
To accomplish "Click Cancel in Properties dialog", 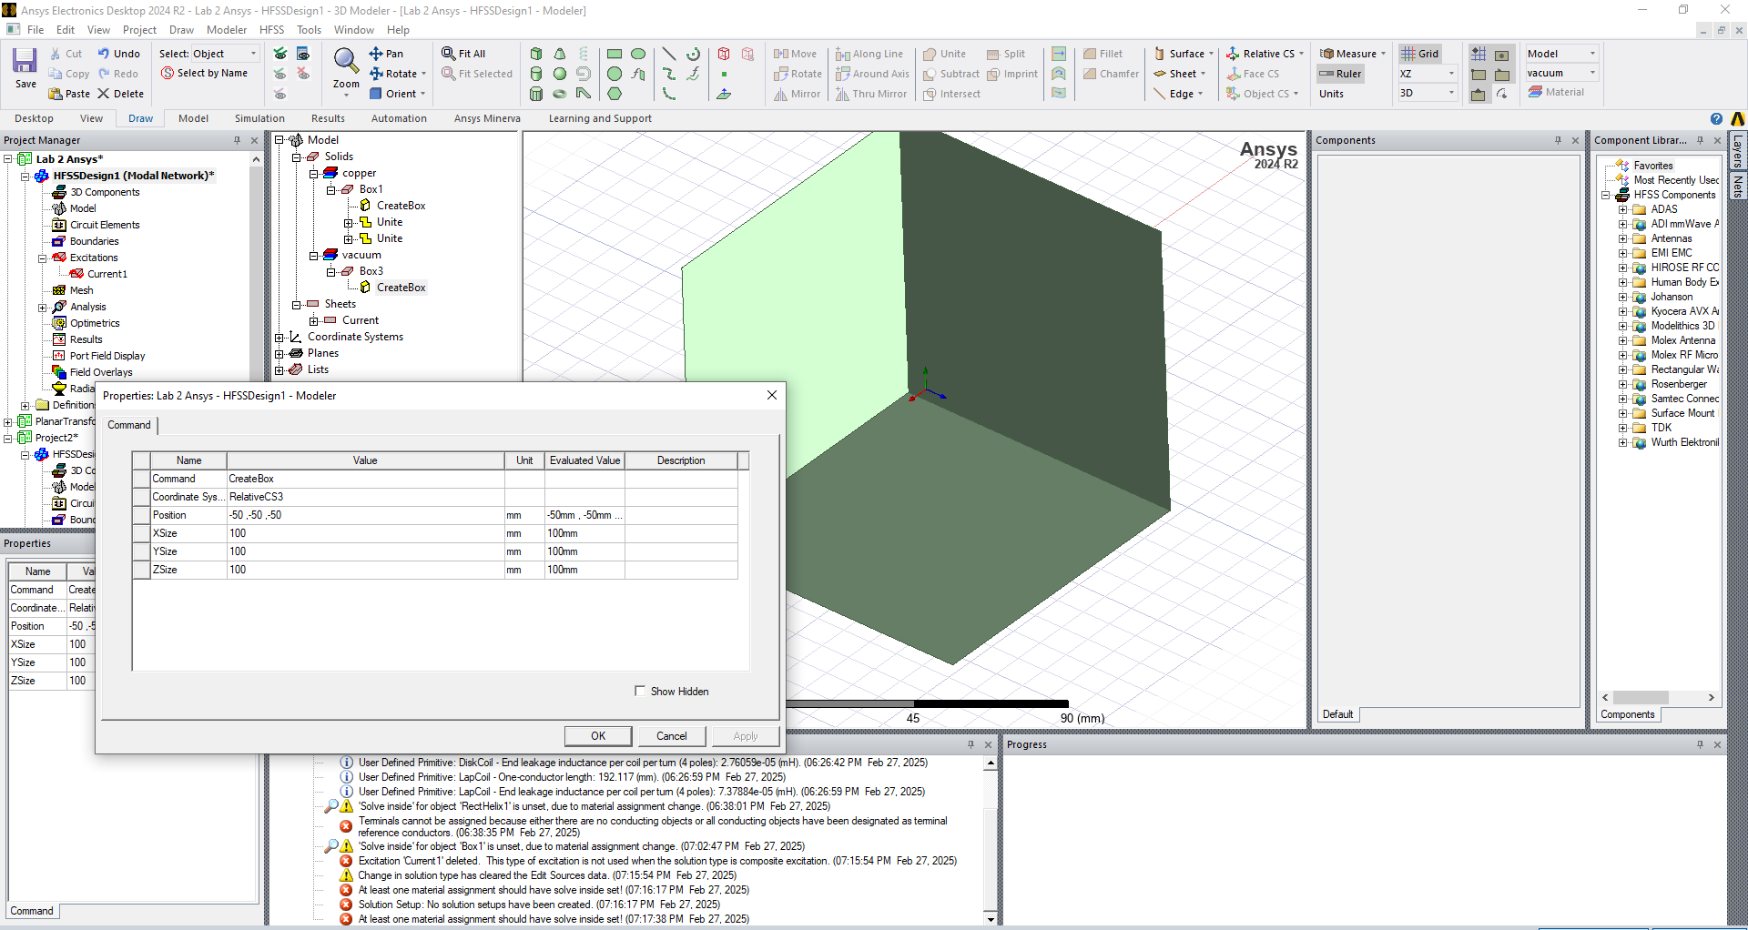I will (671, 736).
